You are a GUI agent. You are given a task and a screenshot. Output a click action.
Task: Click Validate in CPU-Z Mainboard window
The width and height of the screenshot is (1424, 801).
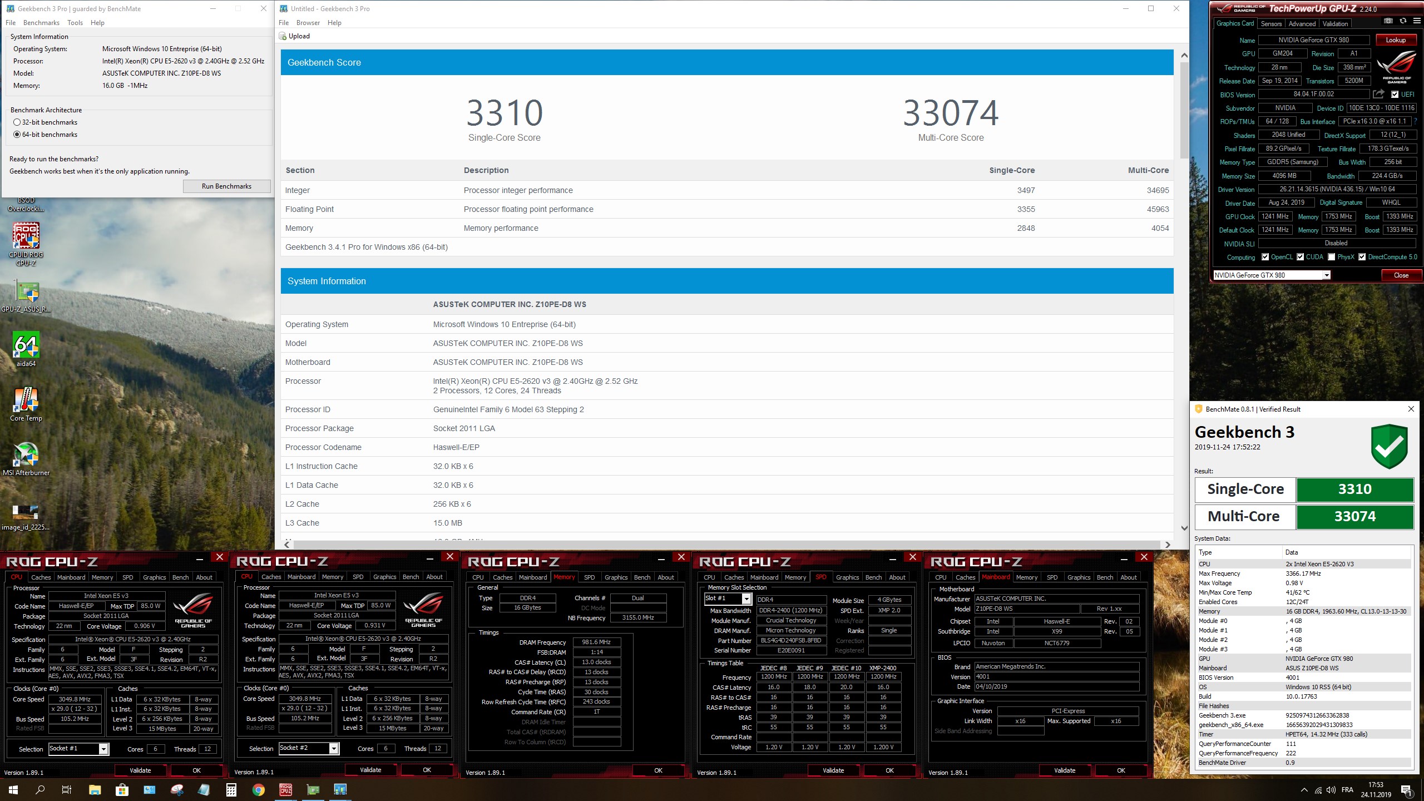click(x=1065, y=770)
